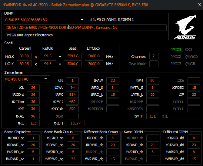203x166 pixels.
Task: Click the tWRRD_dr value 8
Action: tap(153, 152)
